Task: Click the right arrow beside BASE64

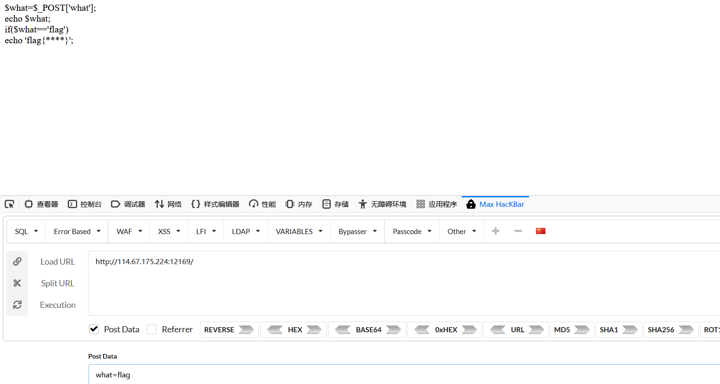Action: (x=394, y=329)
